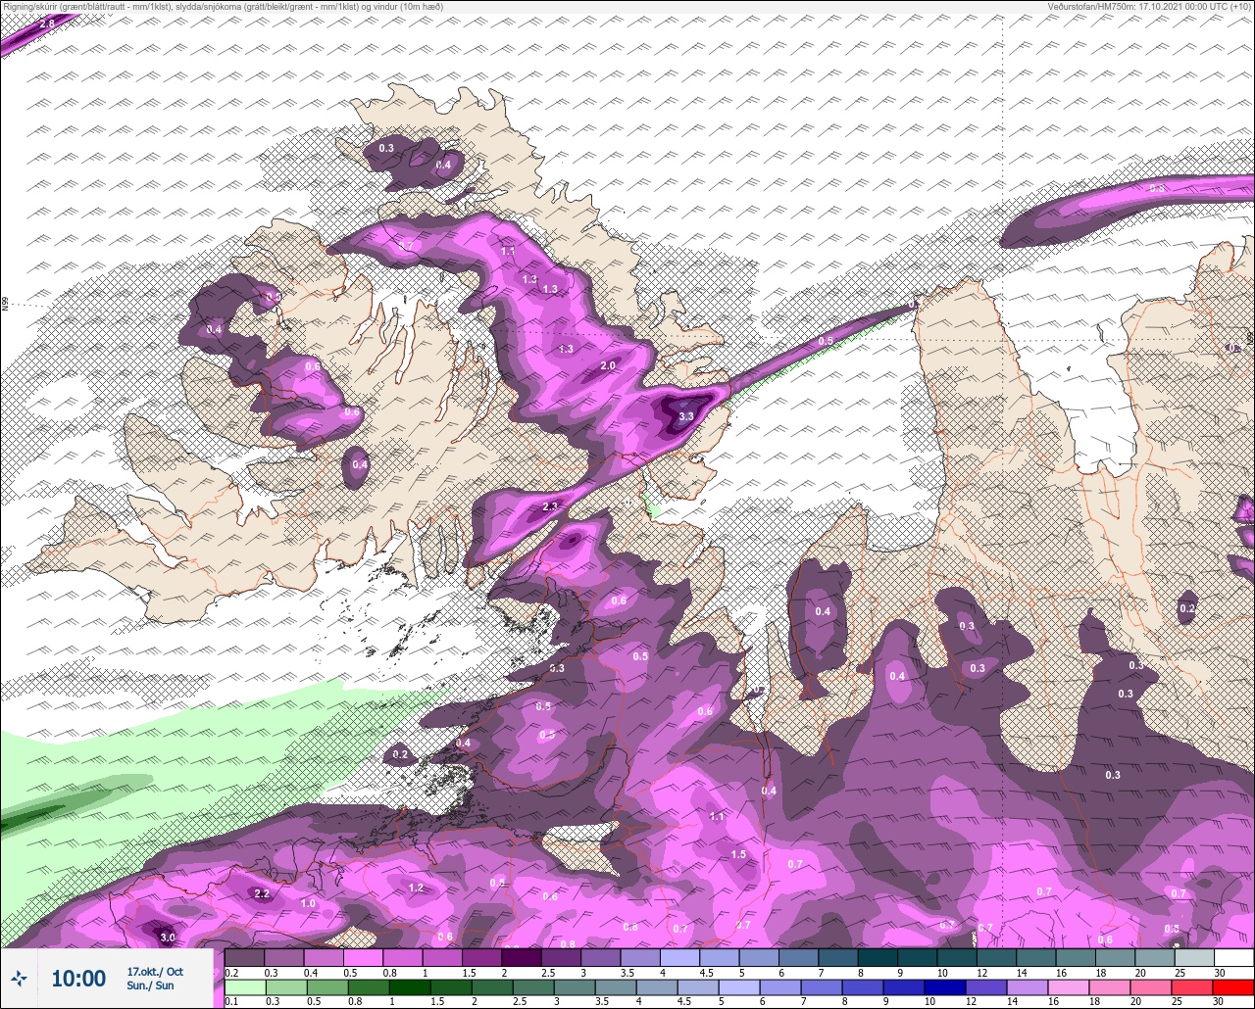Viewport: 1255px width, 1009px height.
Task: Click the Veðurstofan/HM750m model run header text
Action: 1149,6
